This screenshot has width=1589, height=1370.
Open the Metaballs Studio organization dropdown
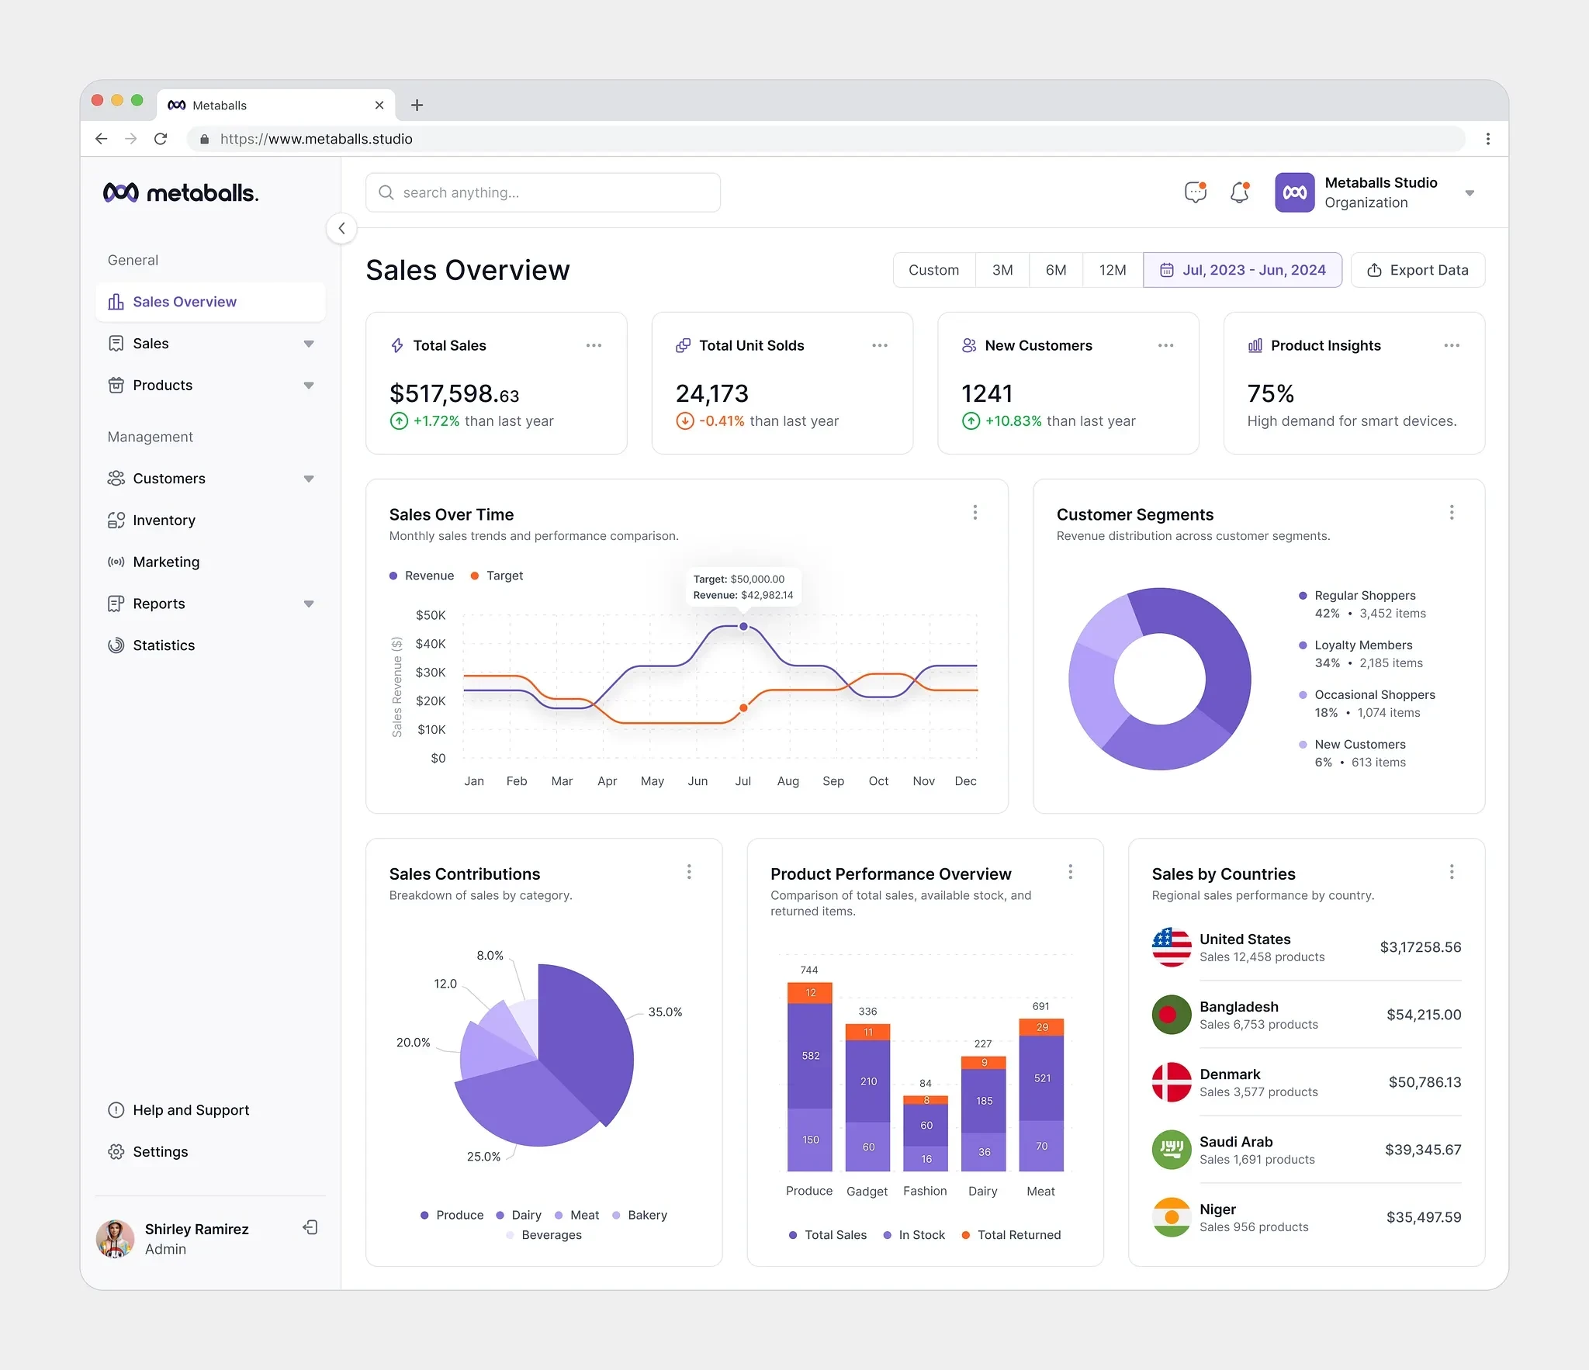(x=1469, y=193)
